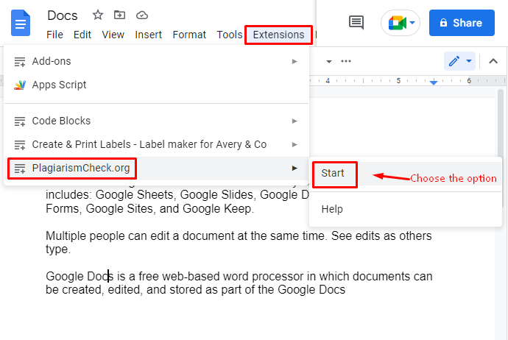Open the Format menu
Image resolution: width=508 pixels, height=340 pixels.
pyautogui.click(x=189, y=35)
